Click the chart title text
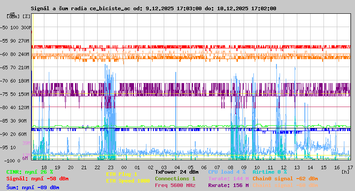 [153, 8]
